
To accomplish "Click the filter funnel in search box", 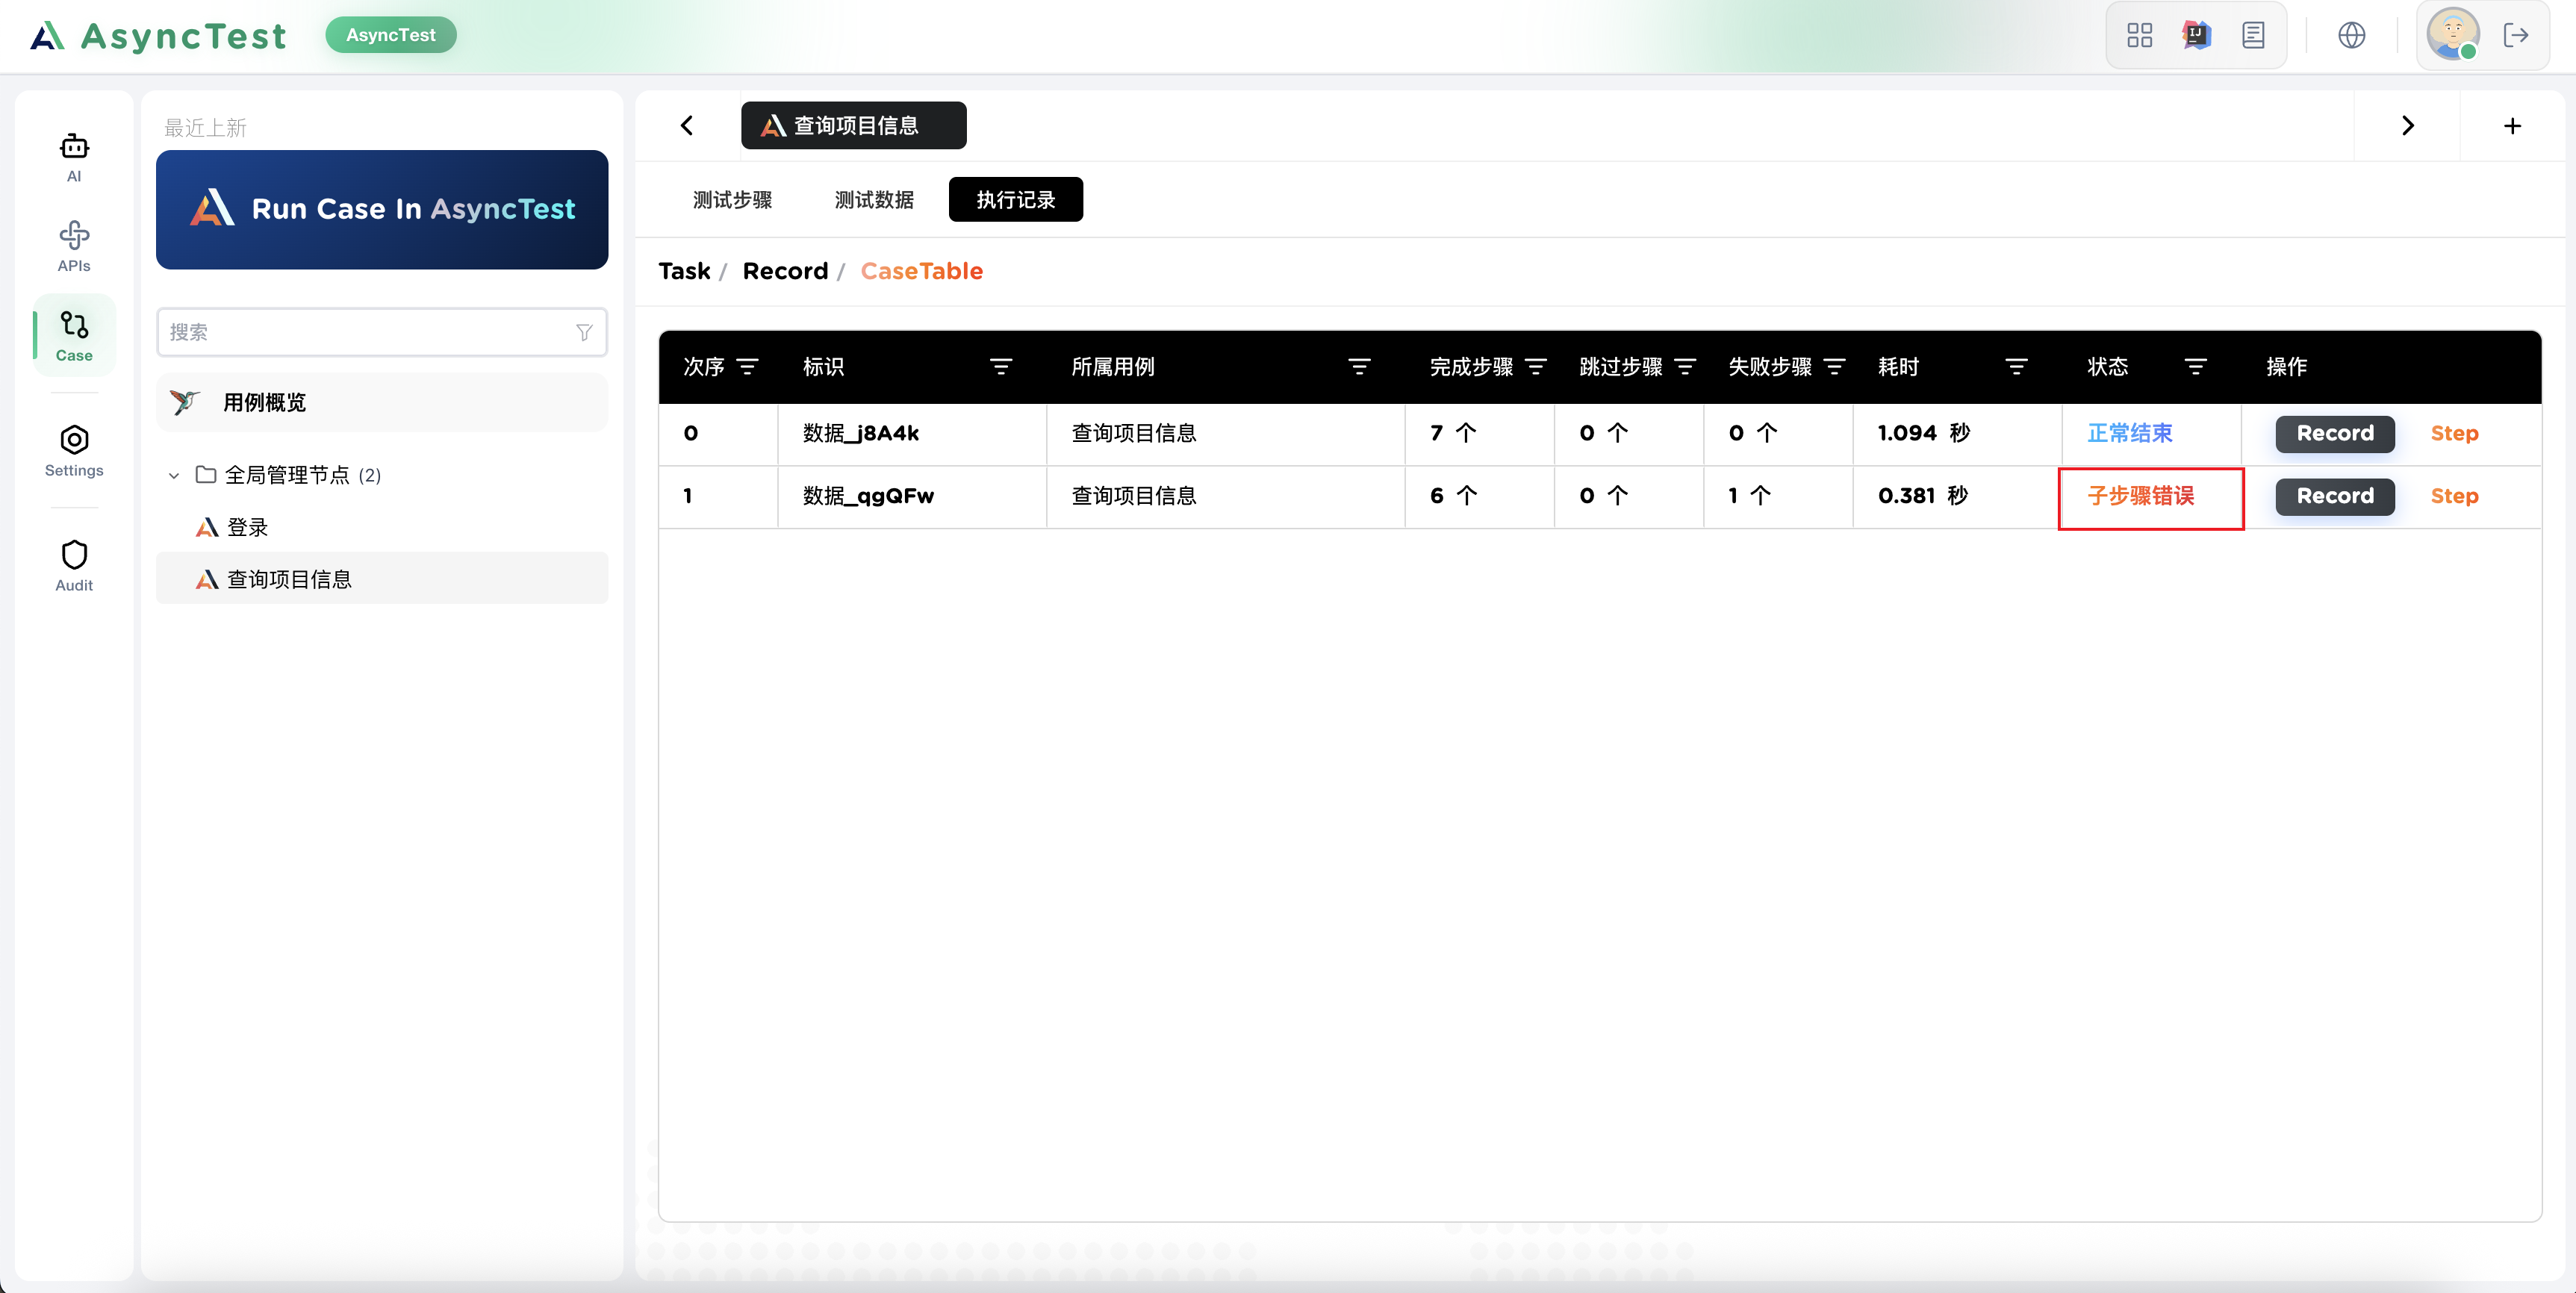I will [x=584, y=332].
